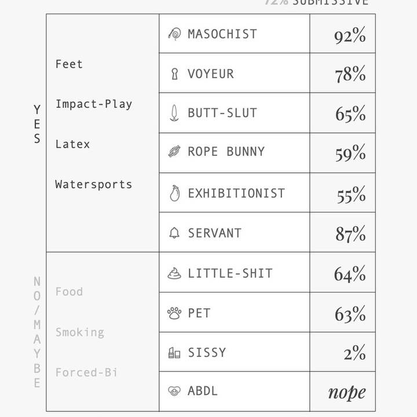Image resolution: width=417 pixels, height=417 pixels.
Task: Click the SERVANT row label
Action: coord(214,233)
